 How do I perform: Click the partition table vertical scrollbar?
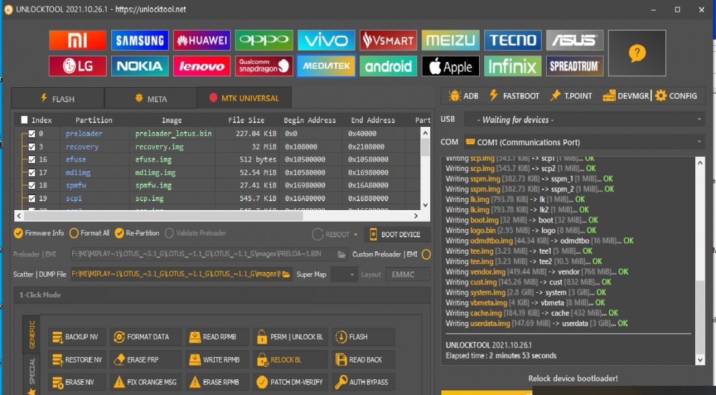tap(425, 169)
